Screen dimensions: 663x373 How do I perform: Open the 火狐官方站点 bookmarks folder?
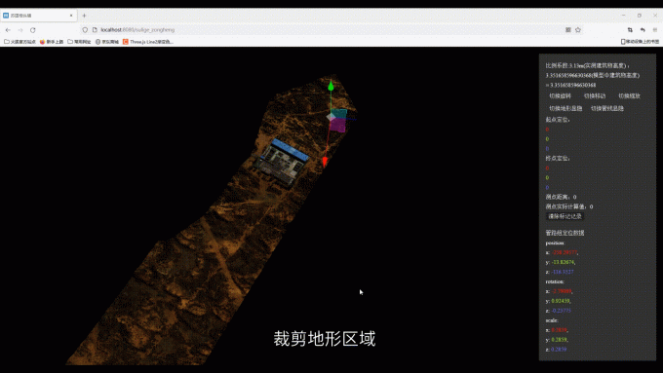(x=19, y=42)
